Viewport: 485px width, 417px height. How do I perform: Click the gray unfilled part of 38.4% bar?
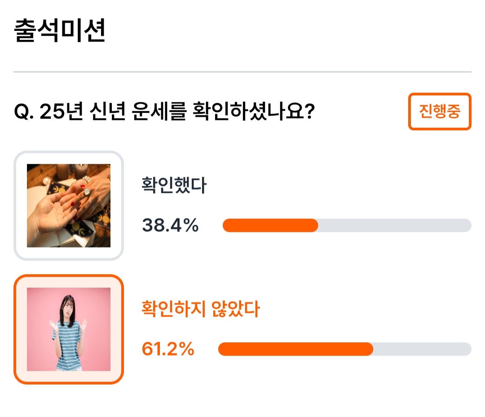pos(395,225)
